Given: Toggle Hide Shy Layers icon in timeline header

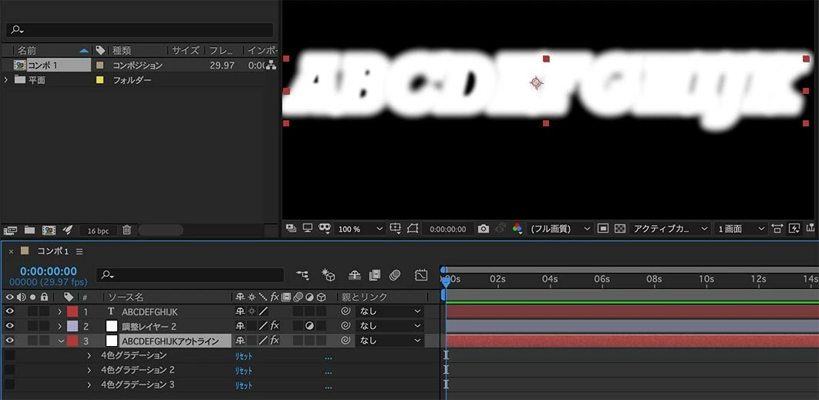Looking at the screenshot, I should point(355,274).
